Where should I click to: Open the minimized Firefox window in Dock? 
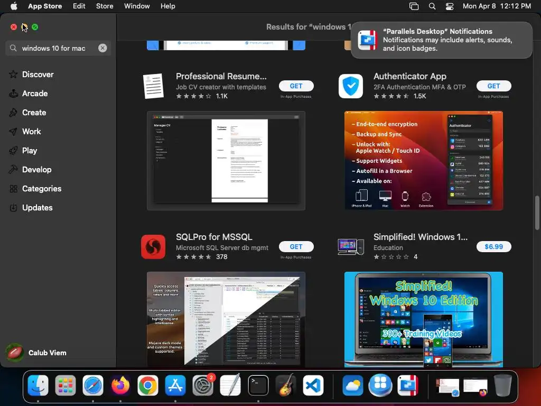point(475,387)
